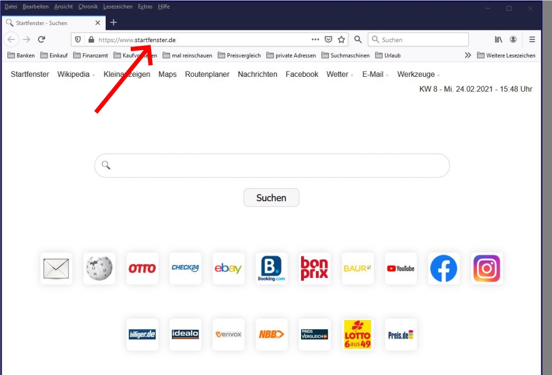Open the Datei menu
The width and height of the screenshot is (552, 375).
click(x=11, y=6)
